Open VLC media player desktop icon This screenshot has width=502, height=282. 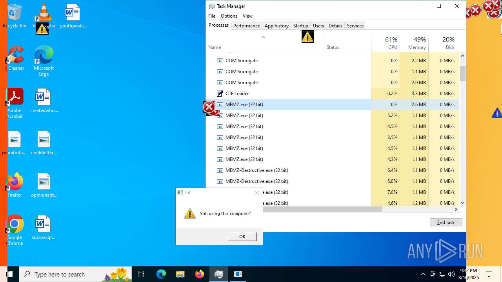pyautogui.click(x=44, y=18)
